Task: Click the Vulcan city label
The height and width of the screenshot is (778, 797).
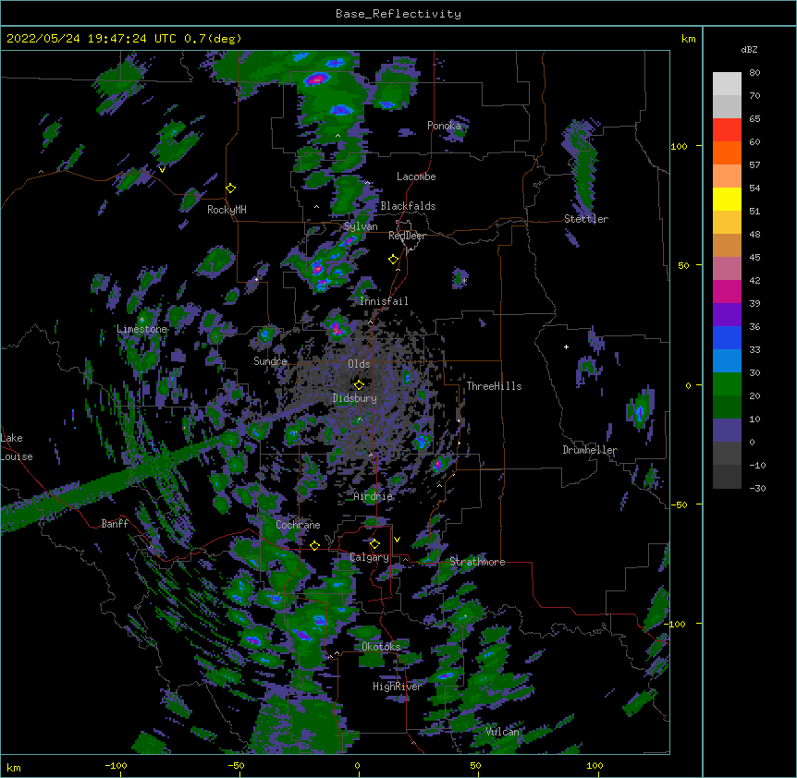Action: pos(502,732)
